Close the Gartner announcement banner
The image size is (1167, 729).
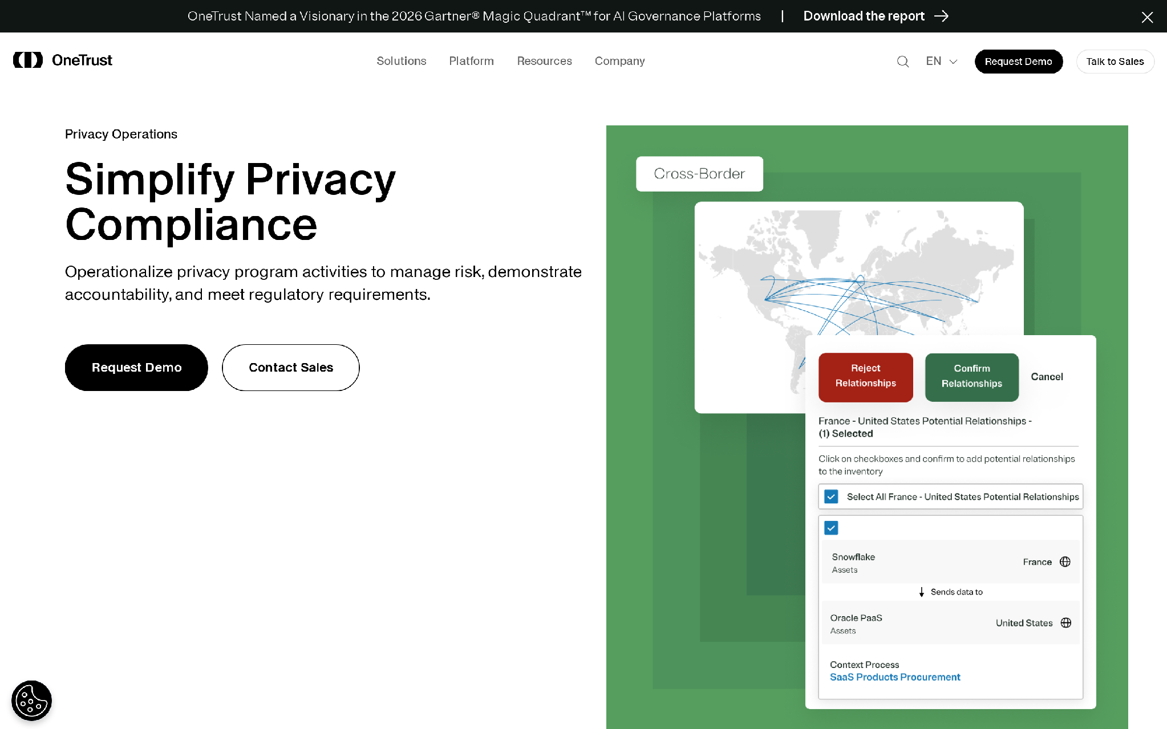click(x=1147, y=17)
